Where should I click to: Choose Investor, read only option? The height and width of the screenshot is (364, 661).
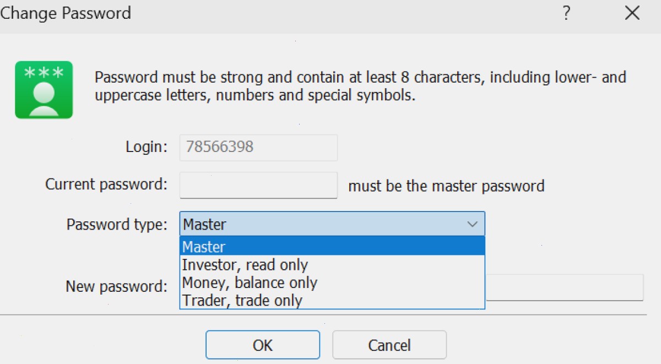click(x=332, y=265)
